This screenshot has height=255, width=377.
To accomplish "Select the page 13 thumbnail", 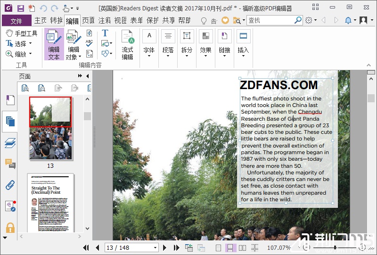I will coord(50,128).
